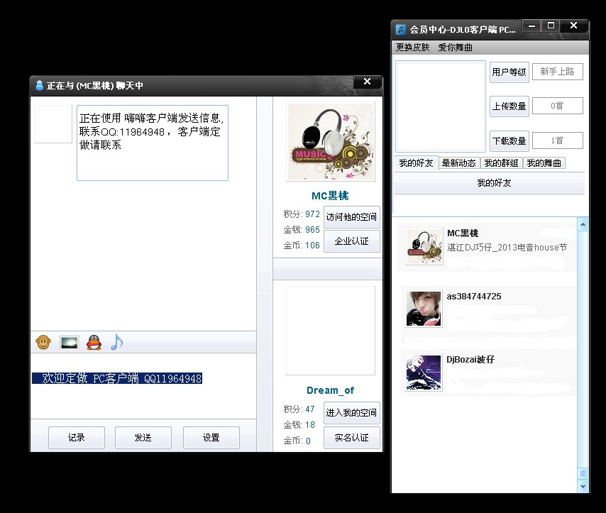
Task: Click 湛江DJ巧仔_2013电音house节 status text
Action: [507, 248]
